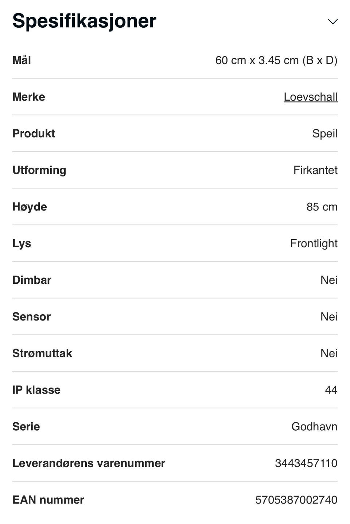Click the Leverandørens varenummer label
Viewport: 350px width, 524px height.
point(89,463)
